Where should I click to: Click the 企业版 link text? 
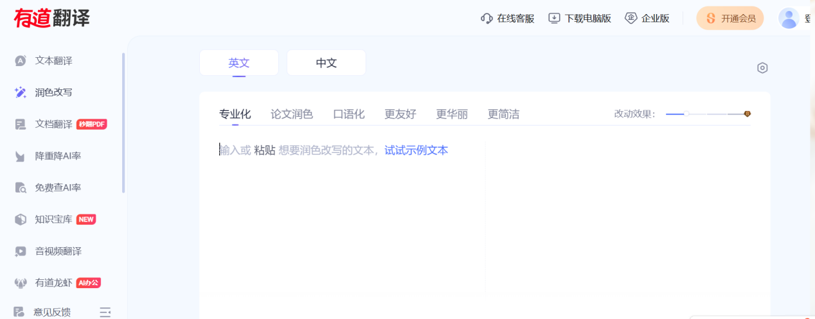656,19
